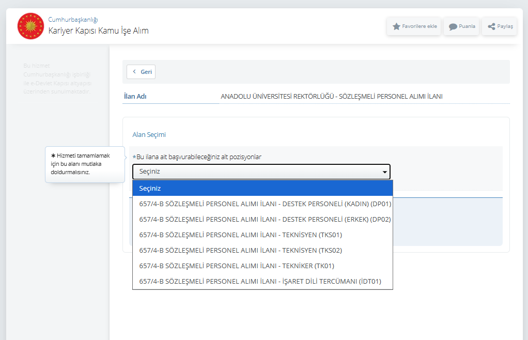Open Kariyer Kapısı Kamu İşe Alım title
Image resolution: width=528 pixels, height=340 pixels.
[x=98, y=31]
